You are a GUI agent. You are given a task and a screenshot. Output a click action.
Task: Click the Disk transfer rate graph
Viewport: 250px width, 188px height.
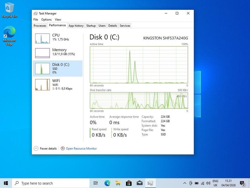[x=139, y=101]
